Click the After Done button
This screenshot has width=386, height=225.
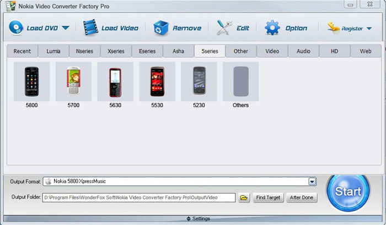[302, 197]
